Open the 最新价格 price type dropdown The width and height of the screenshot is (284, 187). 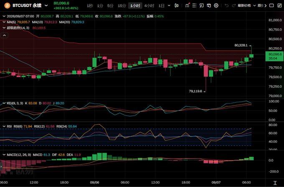(247, 5)
